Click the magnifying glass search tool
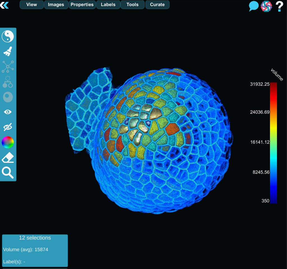Viewport: 287px width, 269px height. (8, 172)
